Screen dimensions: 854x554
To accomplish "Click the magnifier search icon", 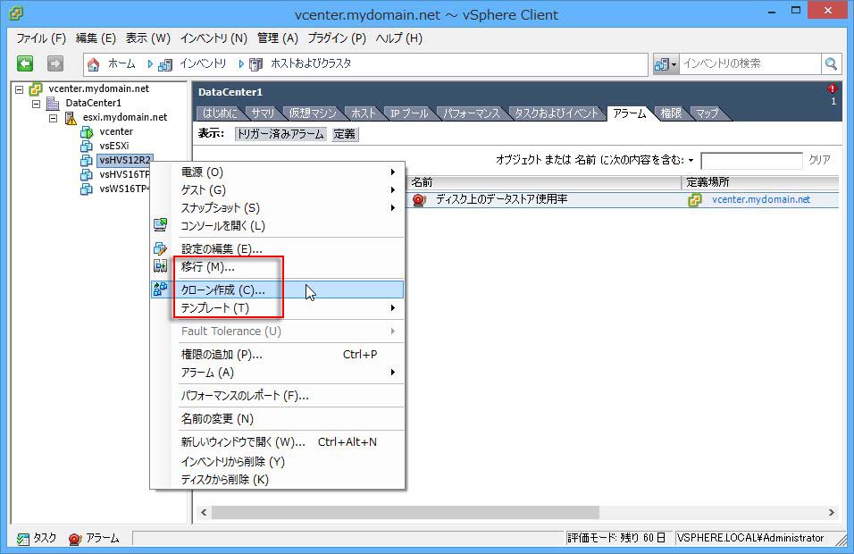I will (x=831, y=64).
